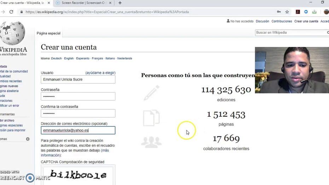Click the 1 512 453 páginas count
This screenshot has width=329, height=185.
(x=226, y=115)
